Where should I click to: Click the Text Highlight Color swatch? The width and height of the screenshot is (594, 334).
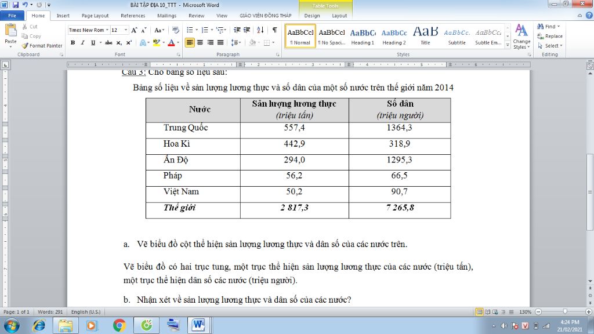(x=156, y=43)
